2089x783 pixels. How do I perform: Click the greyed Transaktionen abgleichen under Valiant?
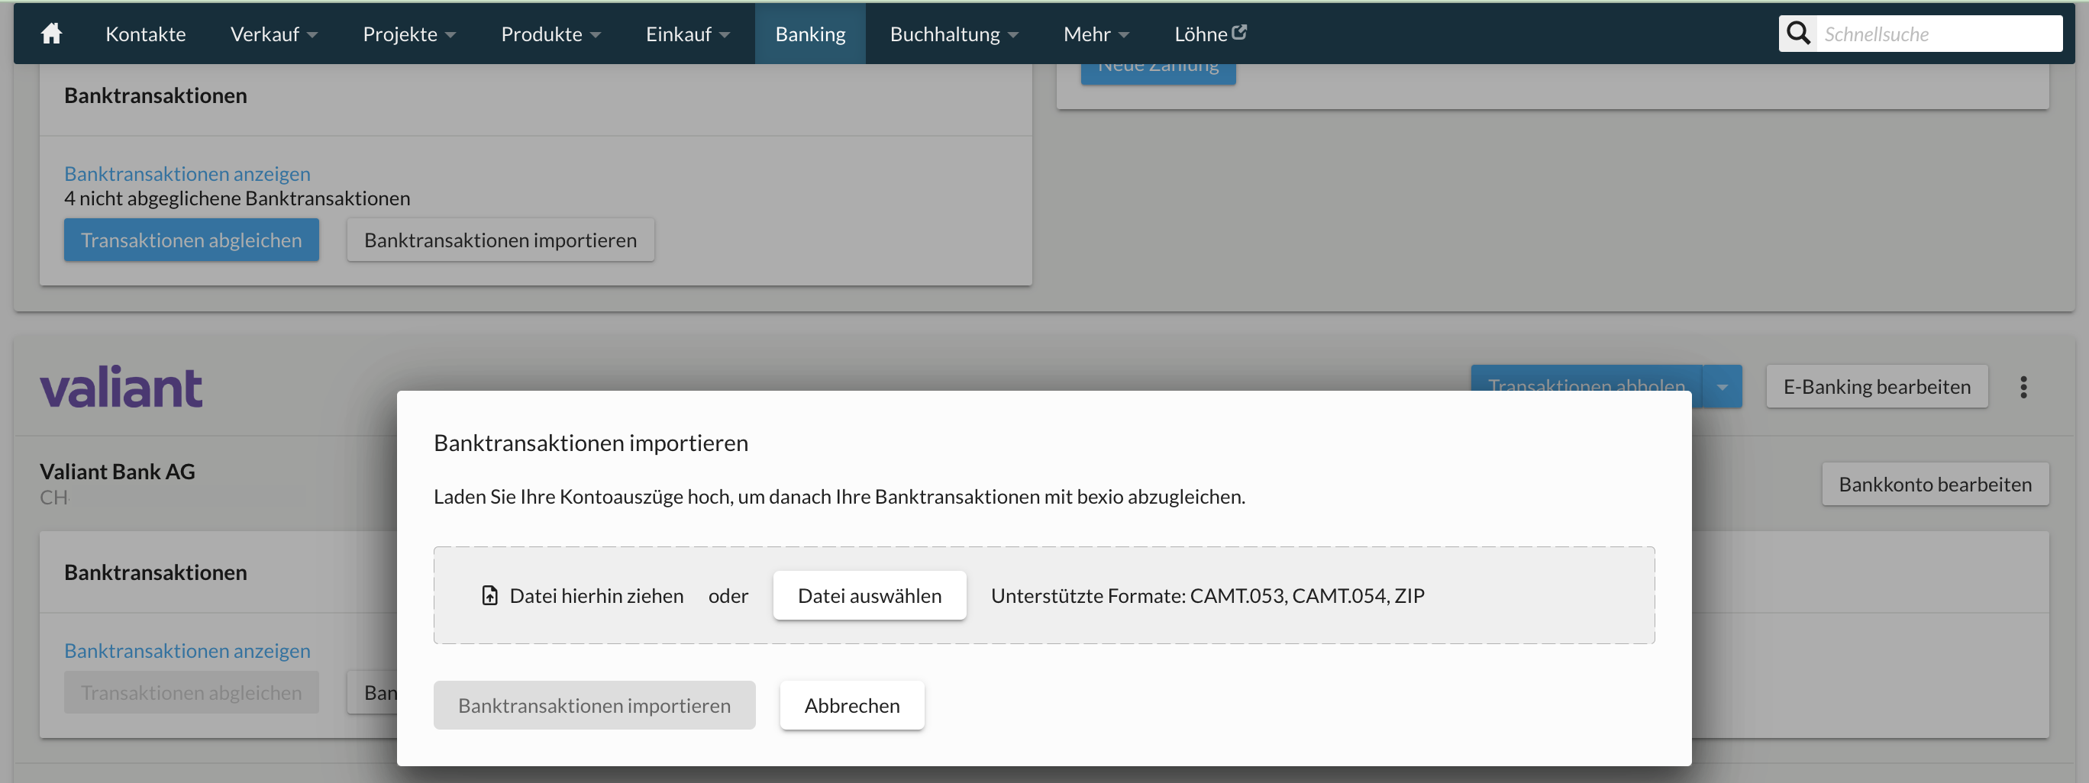[x=192, y=693]
